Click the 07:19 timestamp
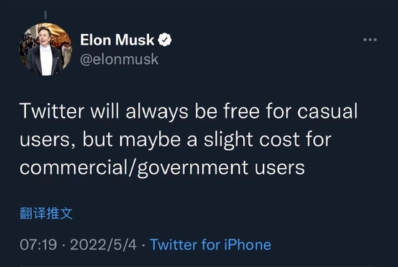The height and width of the screenshot is (267, 398). (x=38, y=245)
